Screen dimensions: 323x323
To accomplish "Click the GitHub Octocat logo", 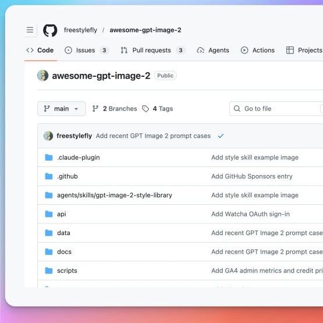I will [x=50, y=30].
